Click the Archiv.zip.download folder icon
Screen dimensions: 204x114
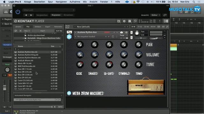point(25,35)
